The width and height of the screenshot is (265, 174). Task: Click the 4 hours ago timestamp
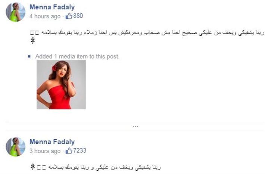(x=45, y=16)
